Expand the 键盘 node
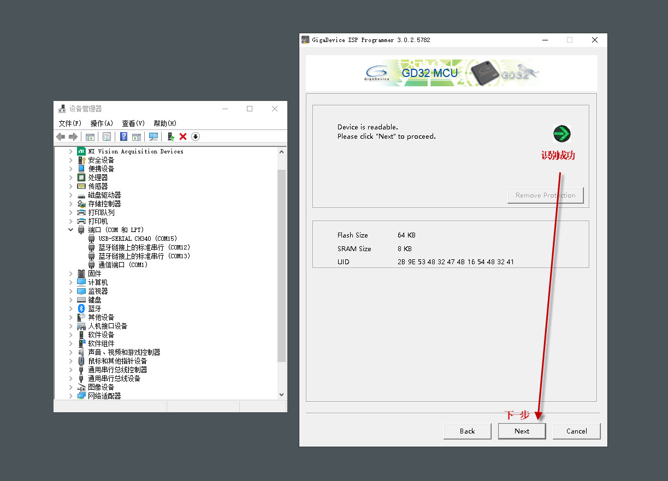This screenshot has width=668, height=481. click(x=70, y=300)
